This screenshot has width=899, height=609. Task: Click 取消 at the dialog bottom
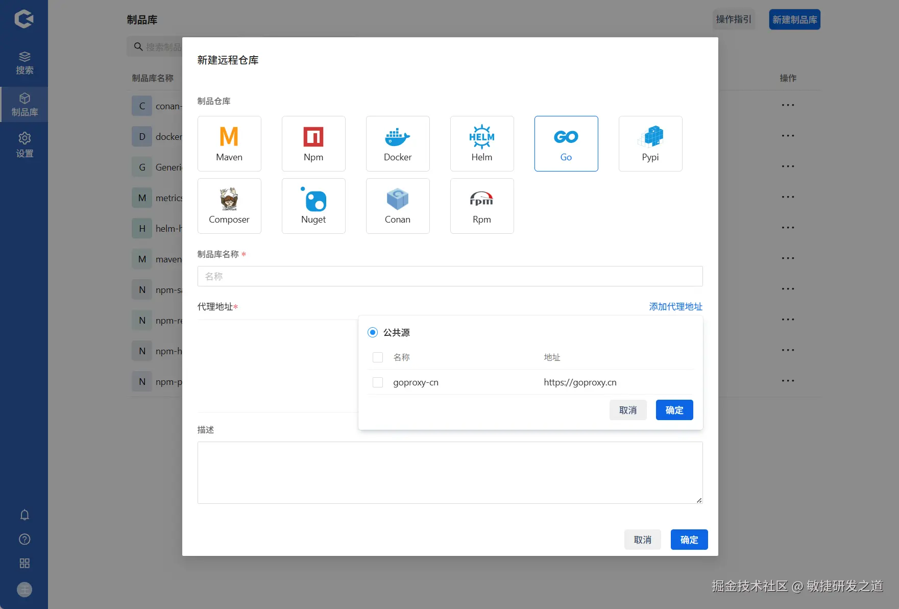[x=643, y=540]
